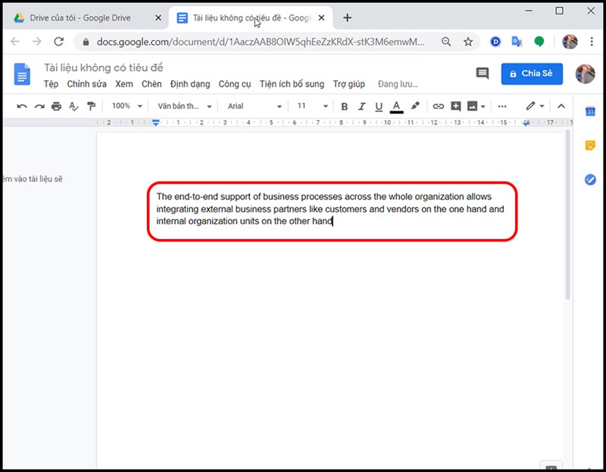Open the Trợ giúp menu
The width and height of the screenshot is (606, 472).
click(349, 84)
